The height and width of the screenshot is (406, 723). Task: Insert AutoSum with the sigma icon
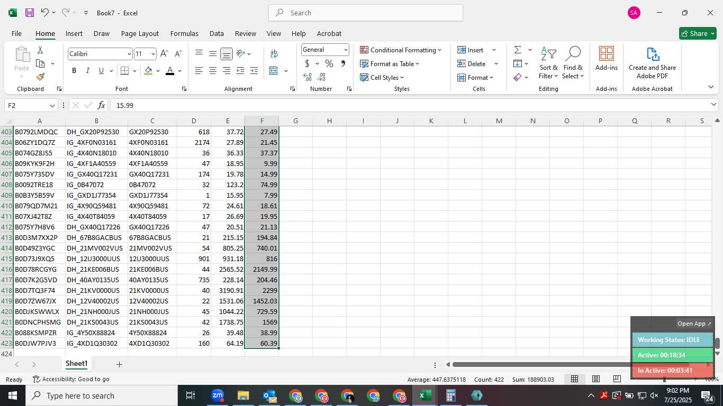[x=518, y=50]
